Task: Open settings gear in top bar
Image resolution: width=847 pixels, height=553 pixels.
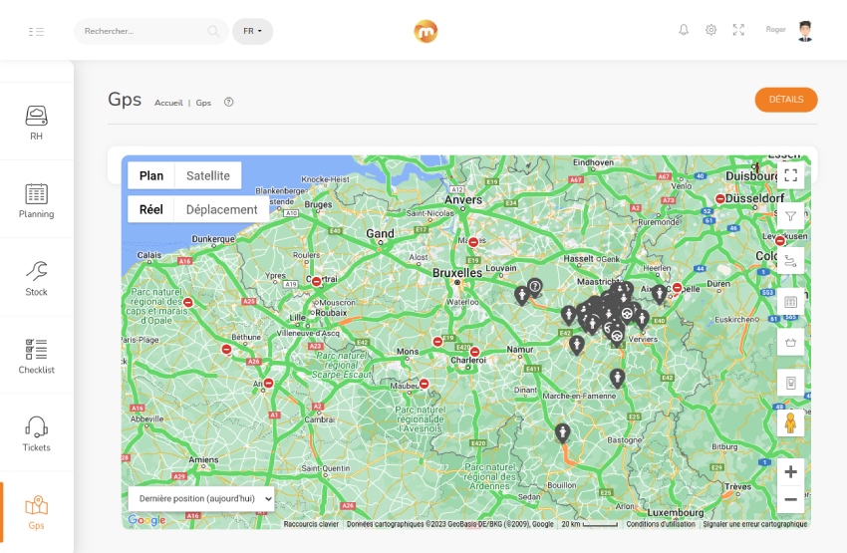Action: click(710, 30)
